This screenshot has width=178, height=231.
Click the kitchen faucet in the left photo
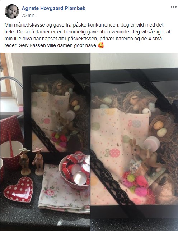[x=11, y=82]
